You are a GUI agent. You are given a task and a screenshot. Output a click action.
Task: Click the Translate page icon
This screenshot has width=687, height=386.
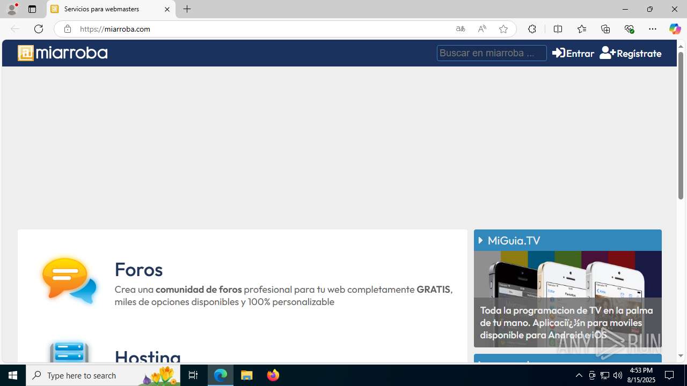[461, 29]
